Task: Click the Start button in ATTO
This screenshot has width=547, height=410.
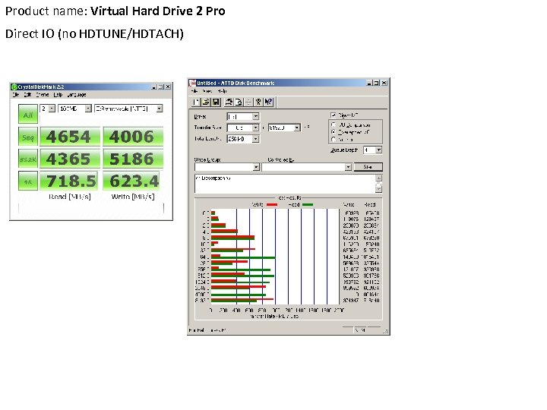Action: tap(368, 167)
